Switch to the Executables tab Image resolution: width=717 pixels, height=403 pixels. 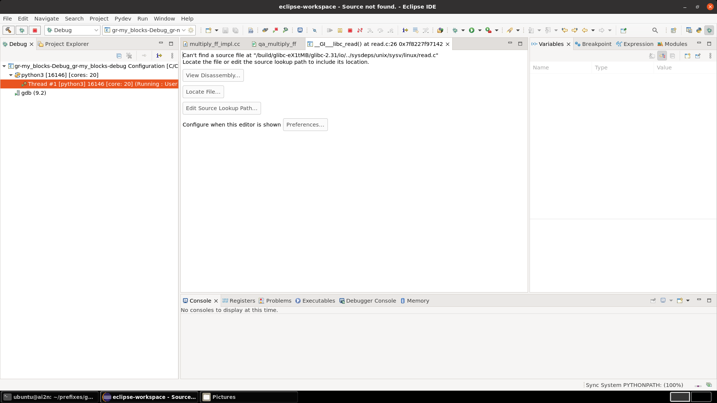pos(315,301)
